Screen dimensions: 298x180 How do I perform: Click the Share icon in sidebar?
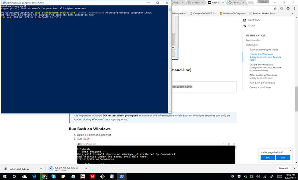tap(245, 26)
